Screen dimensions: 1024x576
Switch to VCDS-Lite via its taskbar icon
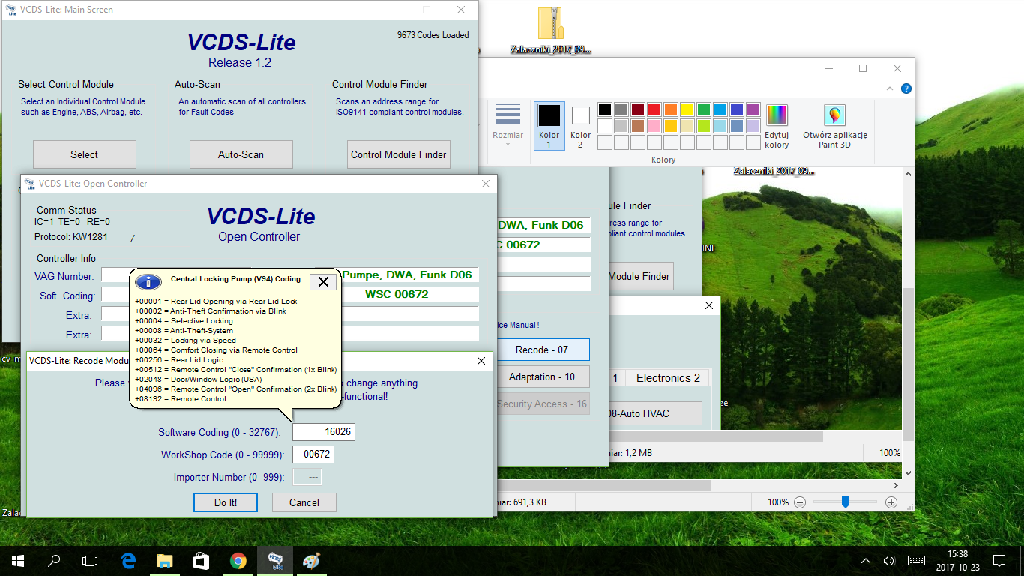[275, 561]
